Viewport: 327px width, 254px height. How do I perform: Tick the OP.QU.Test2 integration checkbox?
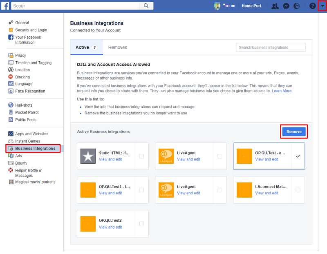(141, 224)
